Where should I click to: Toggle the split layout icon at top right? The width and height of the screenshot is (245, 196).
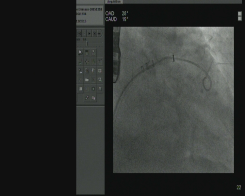tap(240, 16)
